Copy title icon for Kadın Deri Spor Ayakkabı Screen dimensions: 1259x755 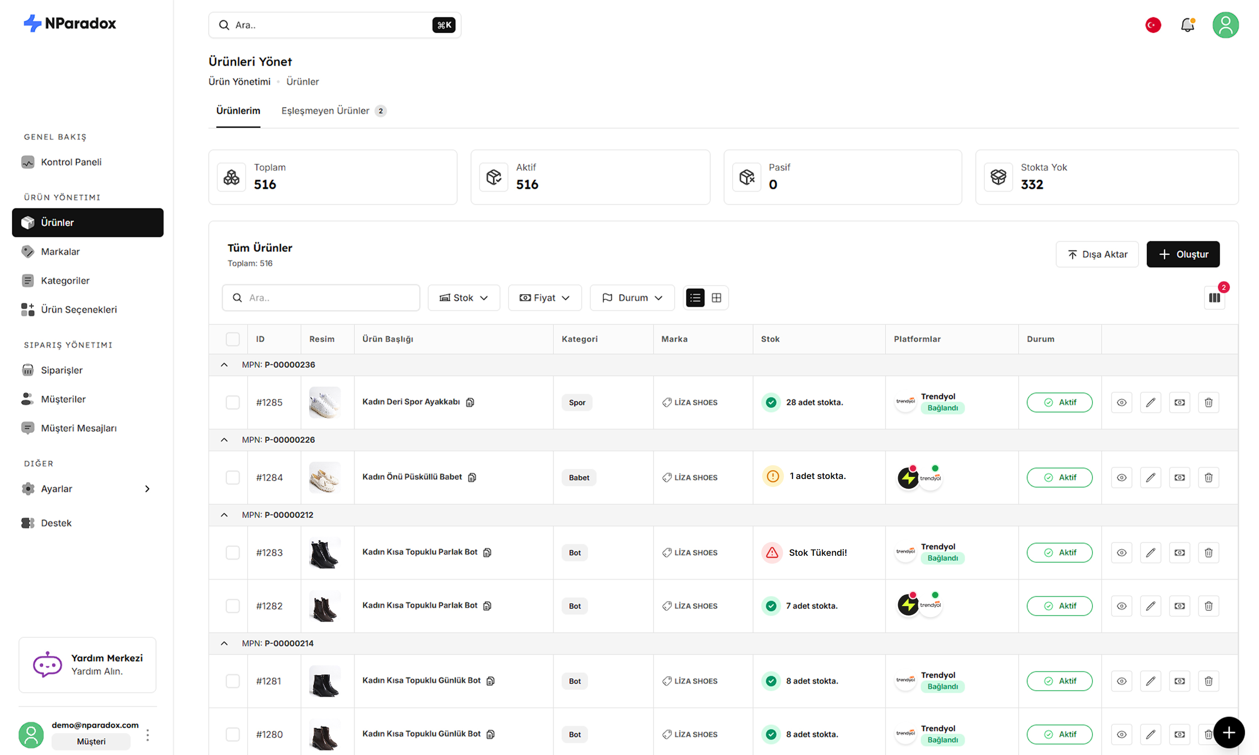[x=470, y=402]
